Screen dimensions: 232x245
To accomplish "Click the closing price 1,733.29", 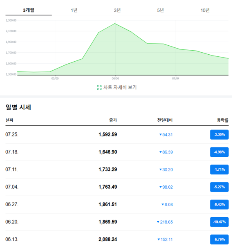I will (108, 169).
